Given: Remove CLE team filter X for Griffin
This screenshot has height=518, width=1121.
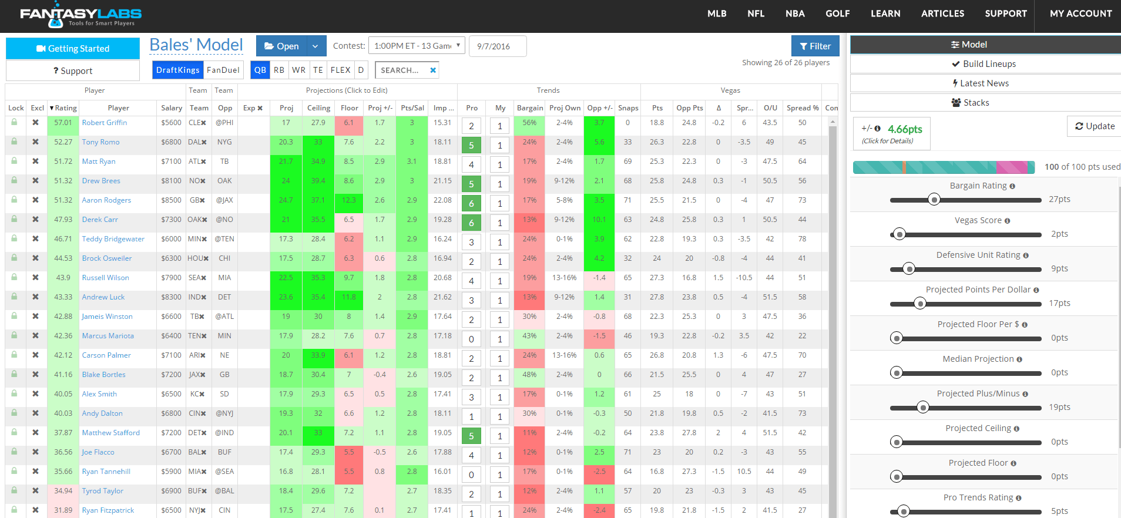Looking at the screenshot, I should coord(204,123).
